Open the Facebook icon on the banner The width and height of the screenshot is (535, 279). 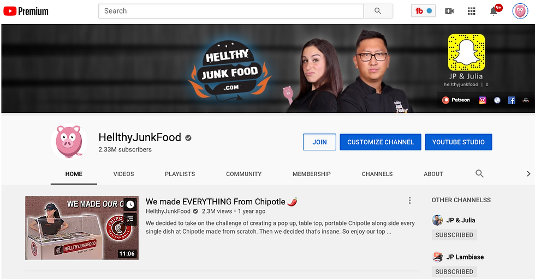[x=511, y=100]
